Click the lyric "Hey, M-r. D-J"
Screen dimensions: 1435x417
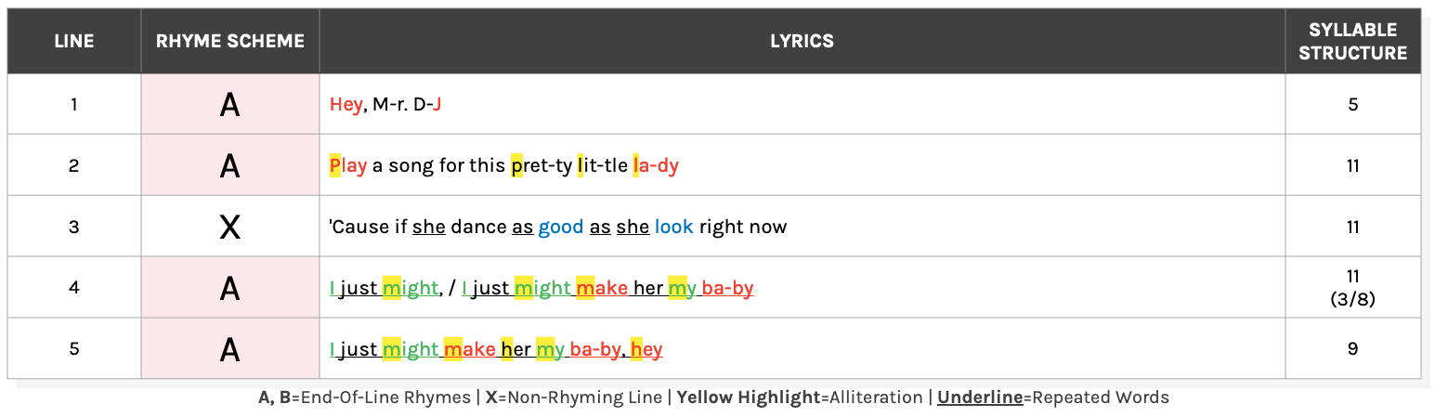pos(385,104)
